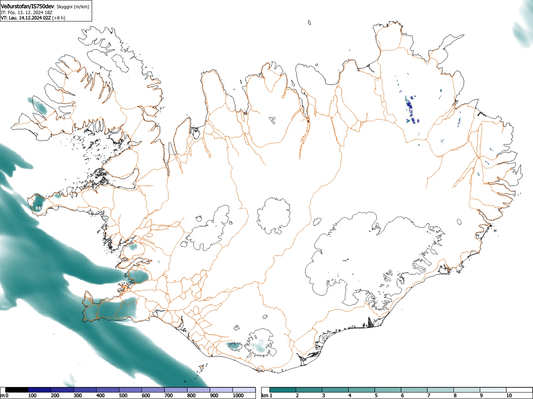Click the '1000' tick label
This screenshot has width=533, height=399.
(x=238, y=396)
